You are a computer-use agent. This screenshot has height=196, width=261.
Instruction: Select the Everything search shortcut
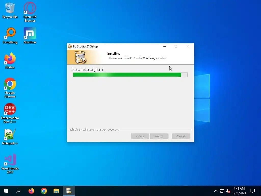click(x=10, y=36)
